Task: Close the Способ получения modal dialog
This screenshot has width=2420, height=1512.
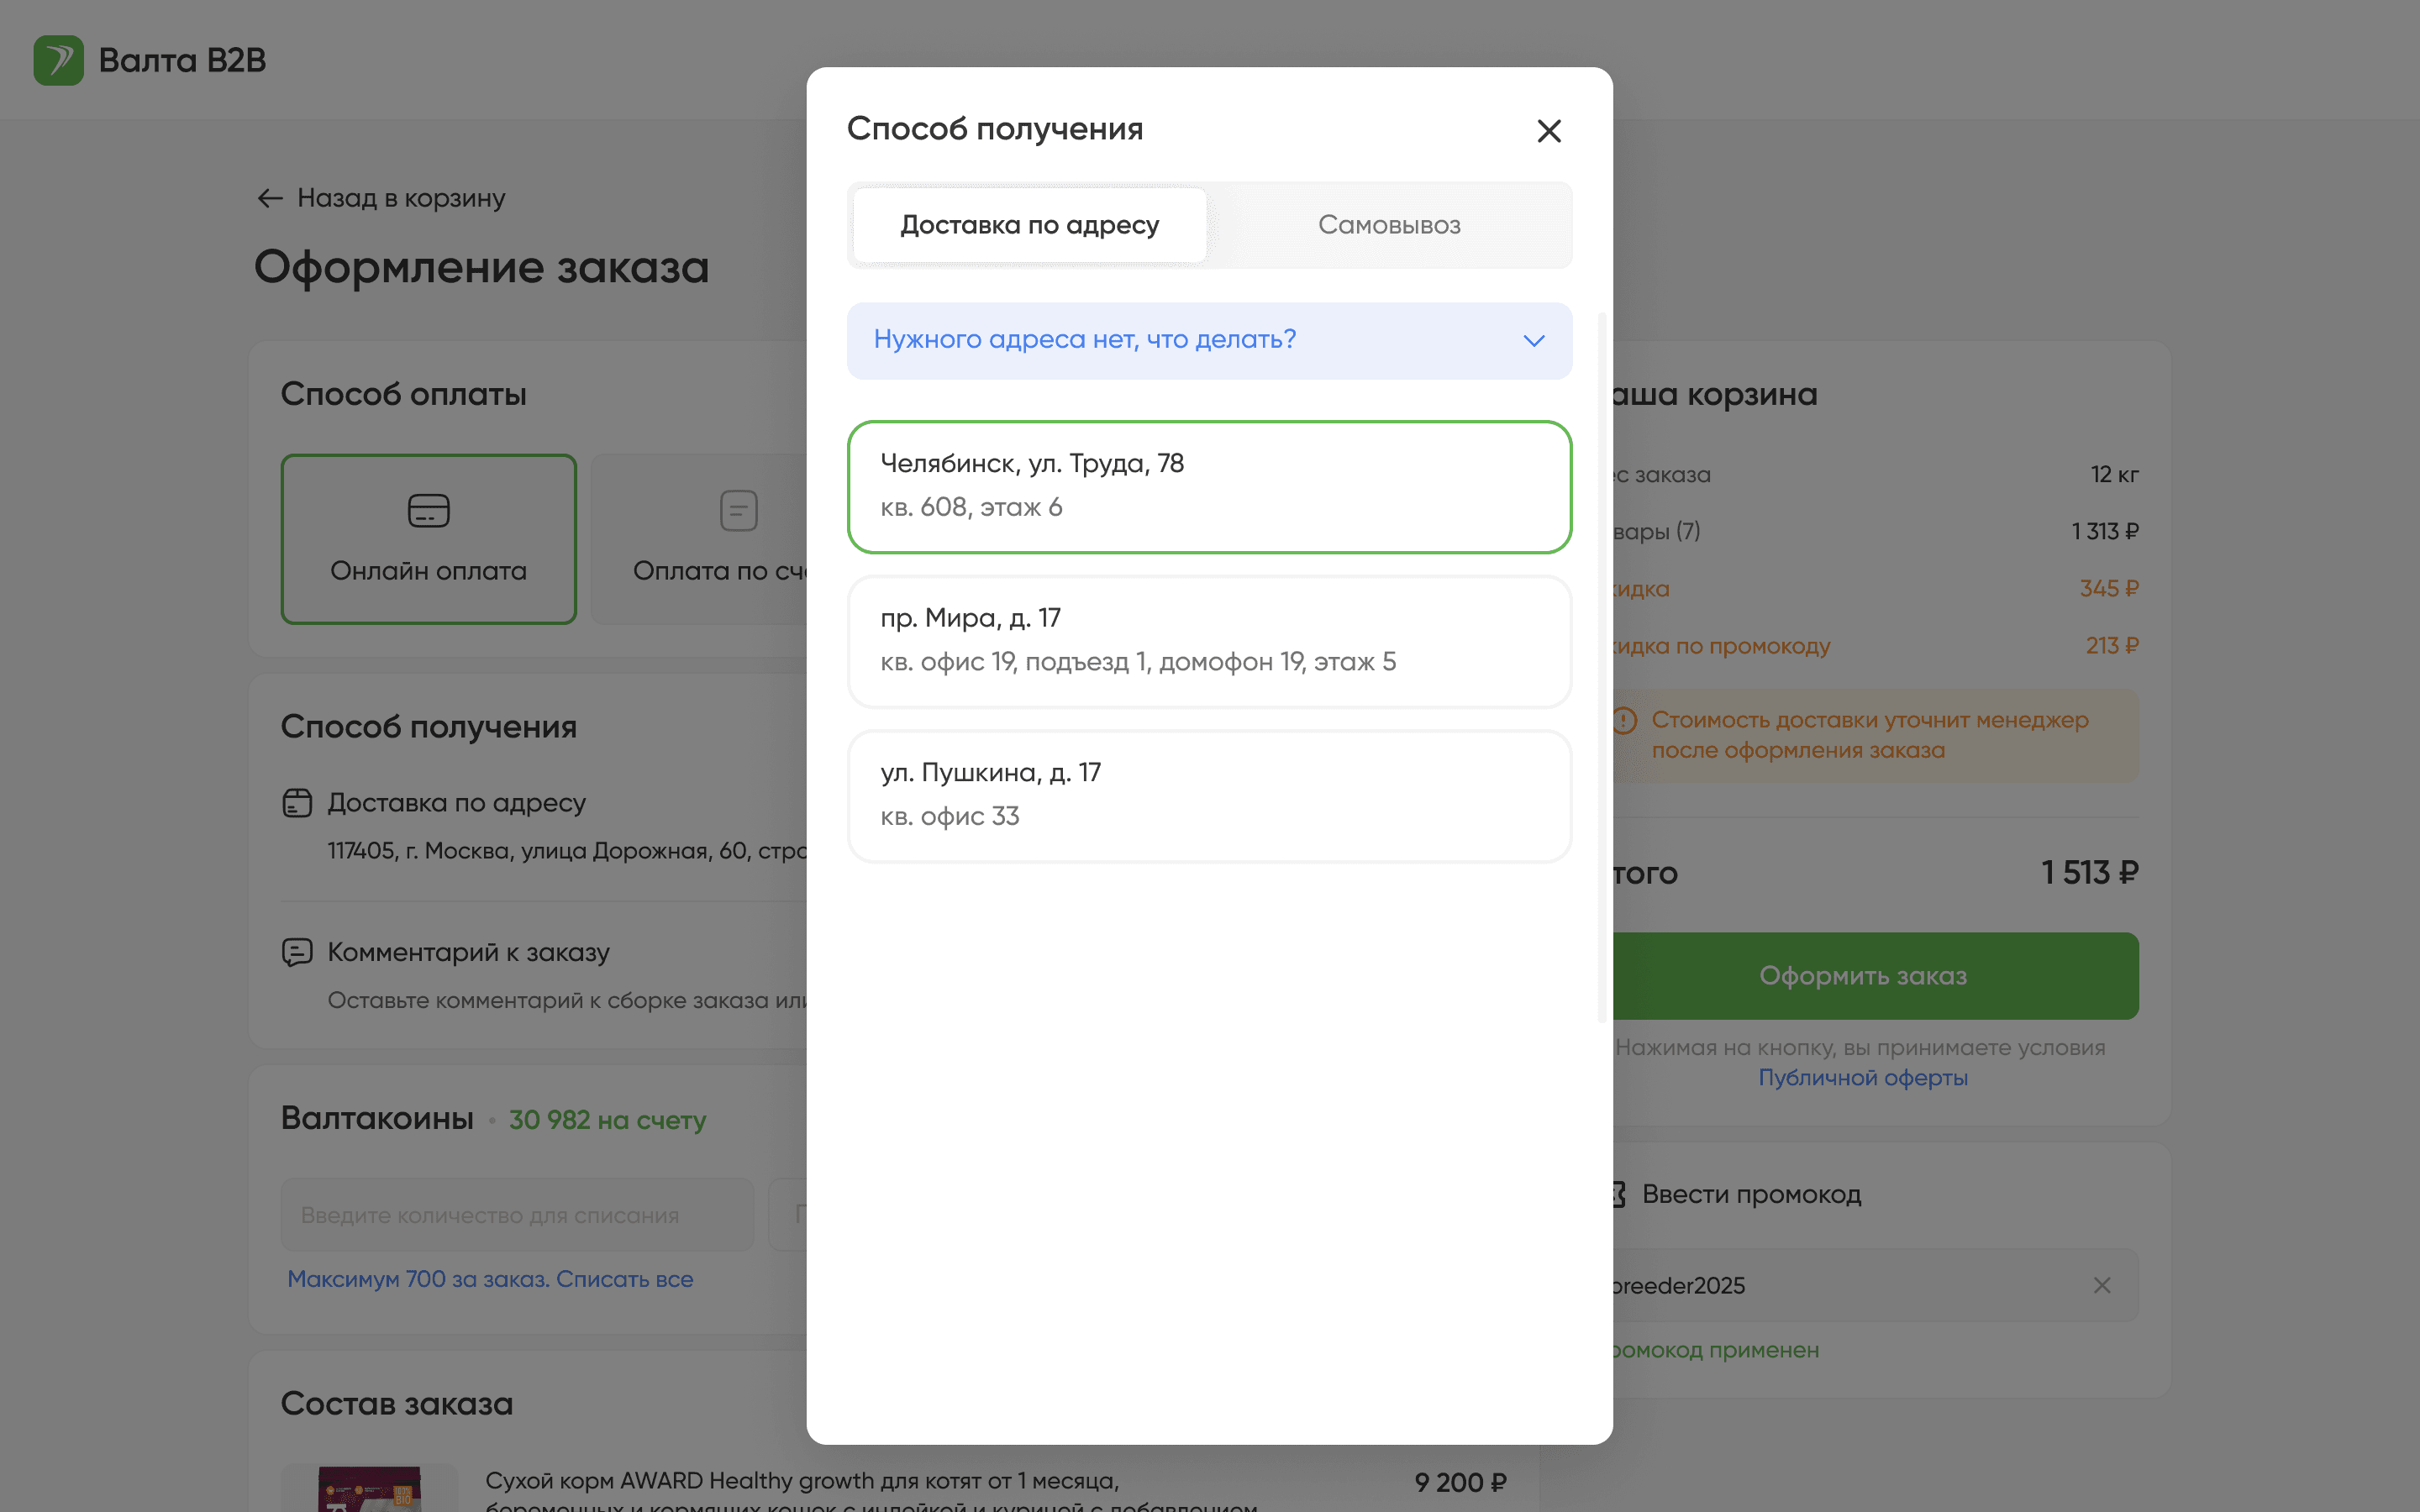Action: click(x=1548, y=131)
